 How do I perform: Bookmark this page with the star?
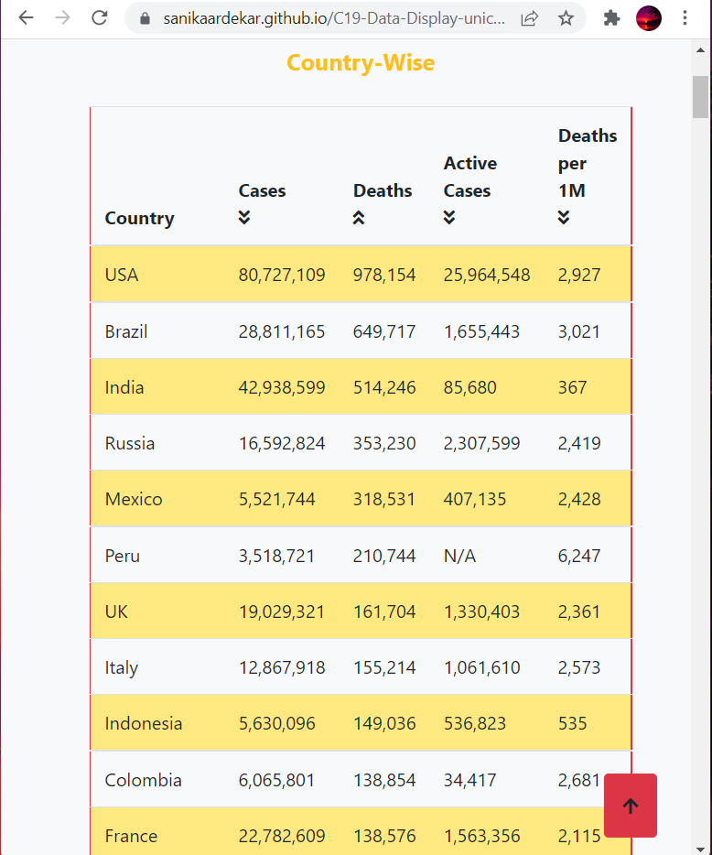pos(566,18)
